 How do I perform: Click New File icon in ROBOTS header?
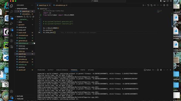tap(25, 17)
